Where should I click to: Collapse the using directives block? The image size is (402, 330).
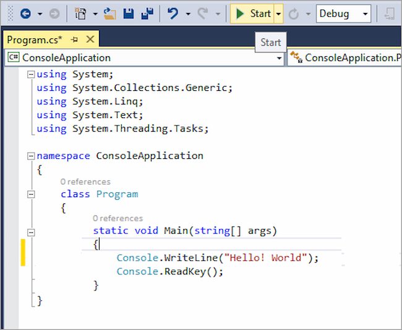tap(31, 74)
